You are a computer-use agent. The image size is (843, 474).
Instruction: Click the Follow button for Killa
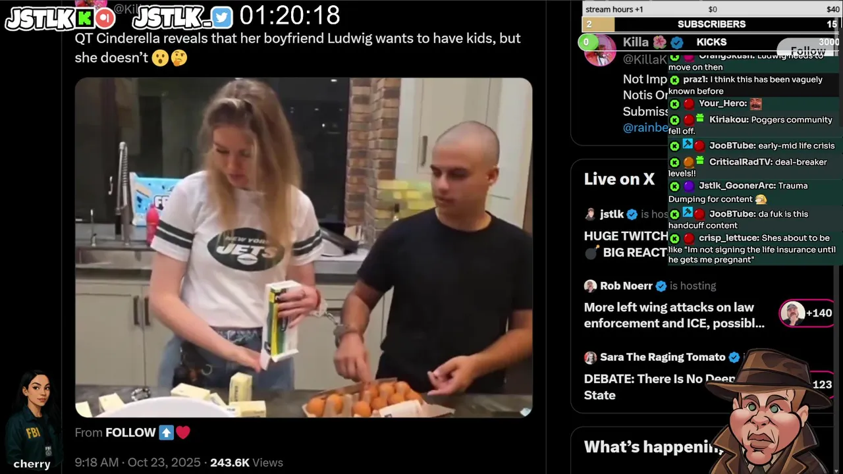pyautogui.click(x=807, y=51)
